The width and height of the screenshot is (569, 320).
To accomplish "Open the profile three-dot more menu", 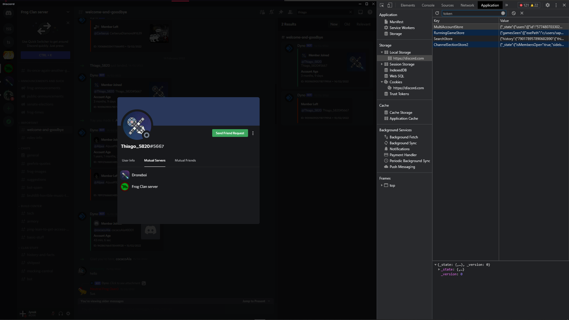I will [253, 133].
